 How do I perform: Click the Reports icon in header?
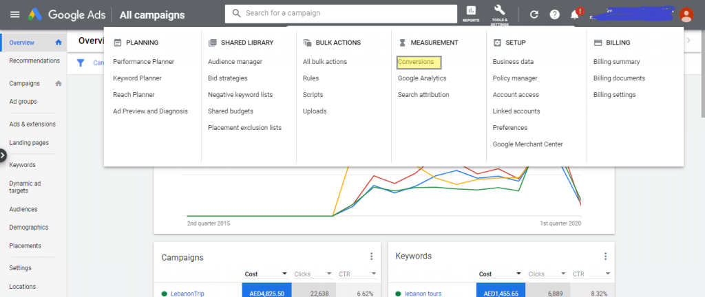pos(471,13)
